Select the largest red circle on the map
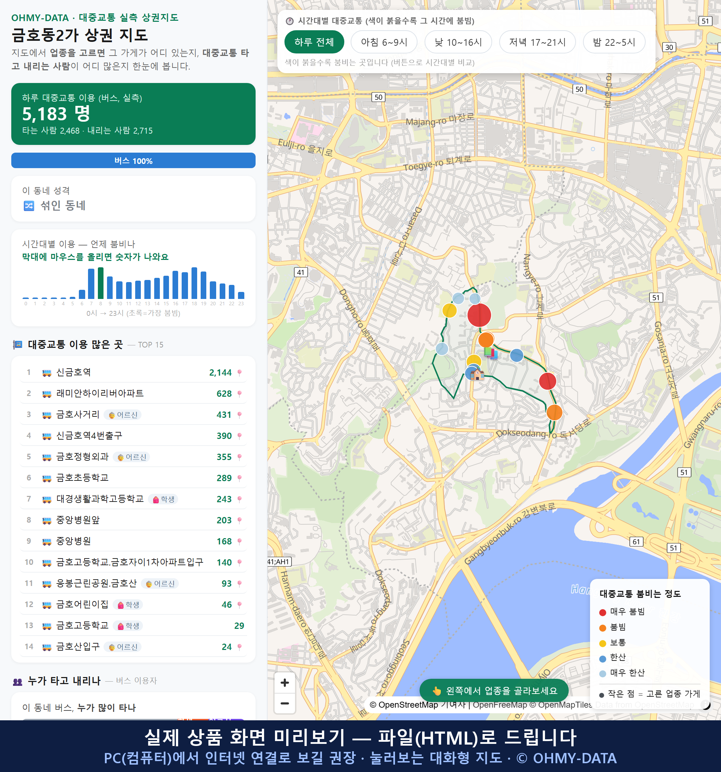The width and height of the screenshot is (721, 772). pyautogui.click(x=479, y=315)
